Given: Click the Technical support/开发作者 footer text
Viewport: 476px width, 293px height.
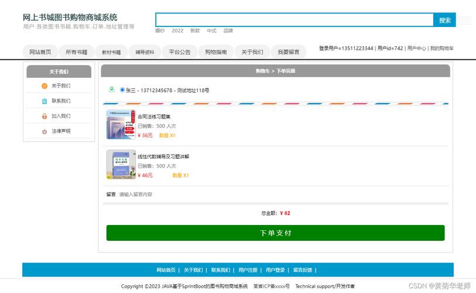Looking at the screenshot, I should (325, 286).
